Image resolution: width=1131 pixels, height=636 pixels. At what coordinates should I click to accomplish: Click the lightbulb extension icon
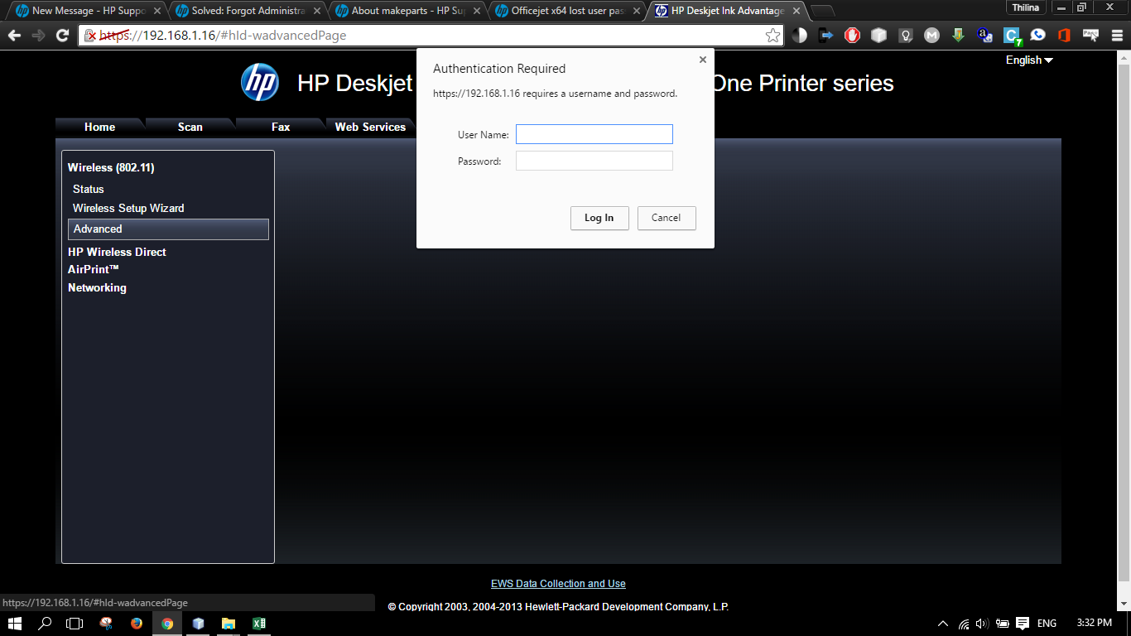pos(906,36)
